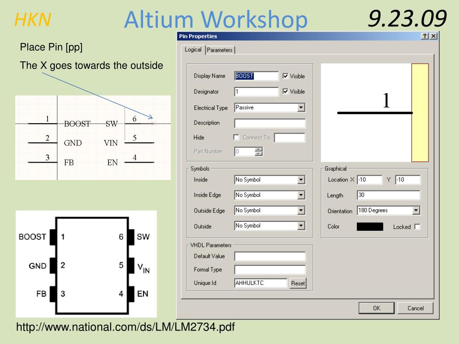This screenshot has height=344, width=459.
Task: Confirm with the OK button
Action: click(377, 308)
